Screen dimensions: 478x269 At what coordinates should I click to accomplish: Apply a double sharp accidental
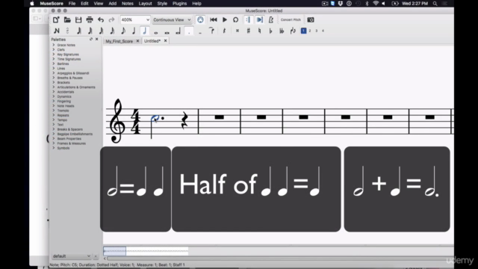point(238,31)
